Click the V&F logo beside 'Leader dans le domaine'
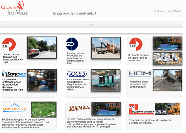This screenshot has height=133, width=186. (x=9, y=44)
